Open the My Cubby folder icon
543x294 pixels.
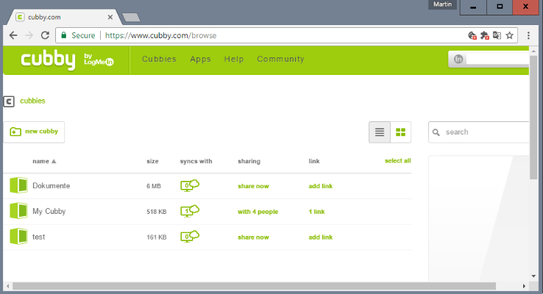click(x=18, y=211)
